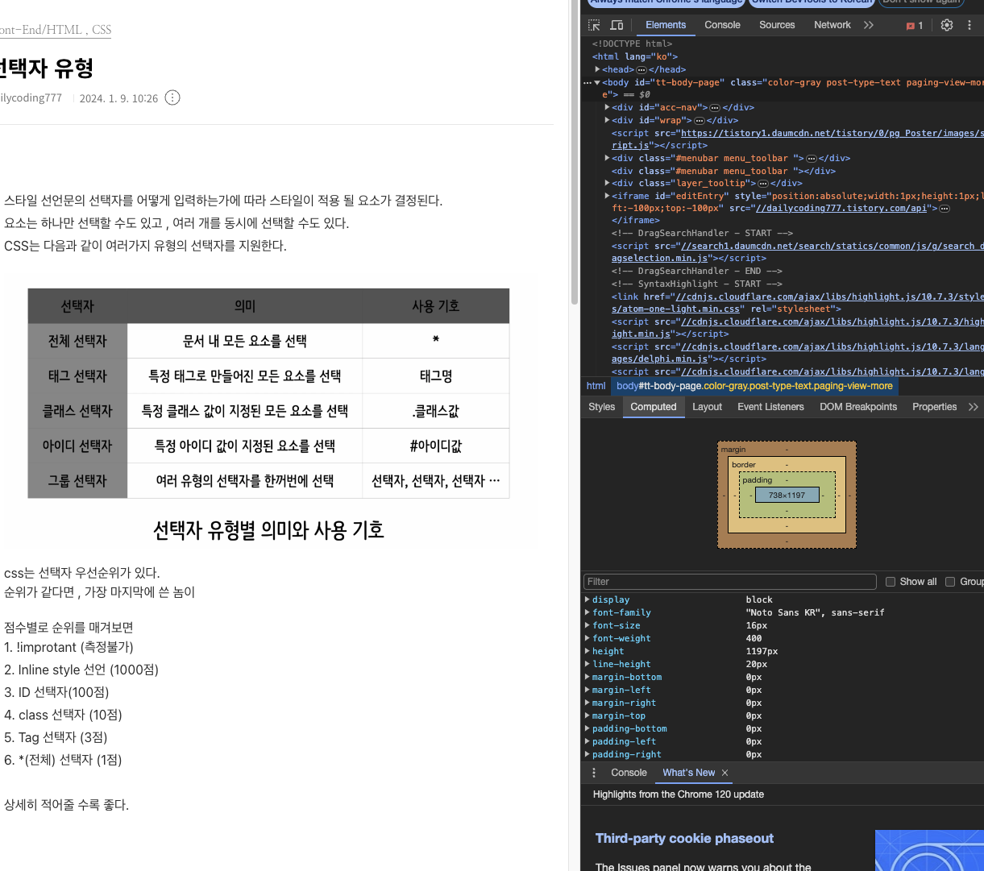The height and width of the screenshot is (871, 984).
Task: Click the Third-party cookie phaseout heading
Action: [x=684, y=839]
